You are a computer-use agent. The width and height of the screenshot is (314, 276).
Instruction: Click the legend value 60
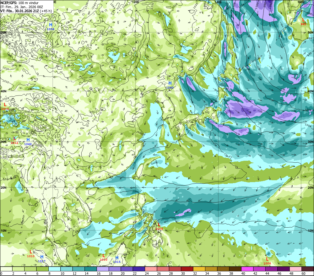[x=304, y=273]
